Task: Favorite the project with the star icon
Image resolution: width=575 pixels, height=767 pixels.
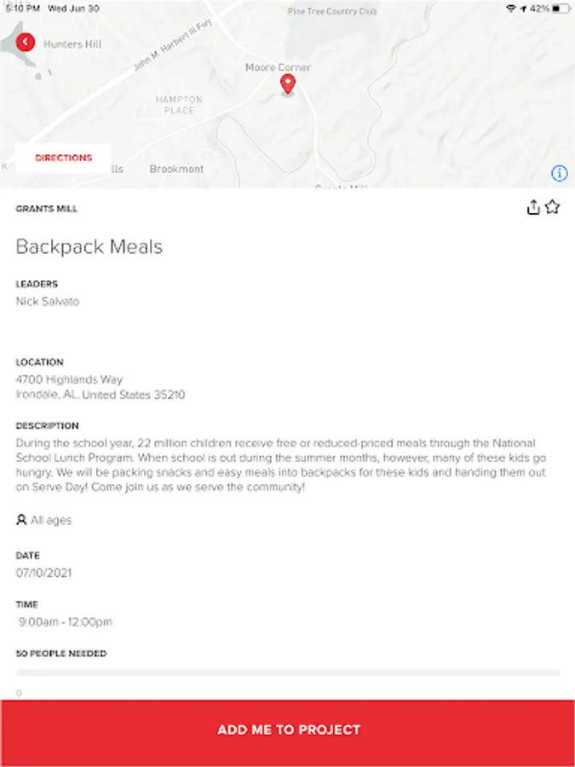Action: pyautogui.click(x=552, y=207)
